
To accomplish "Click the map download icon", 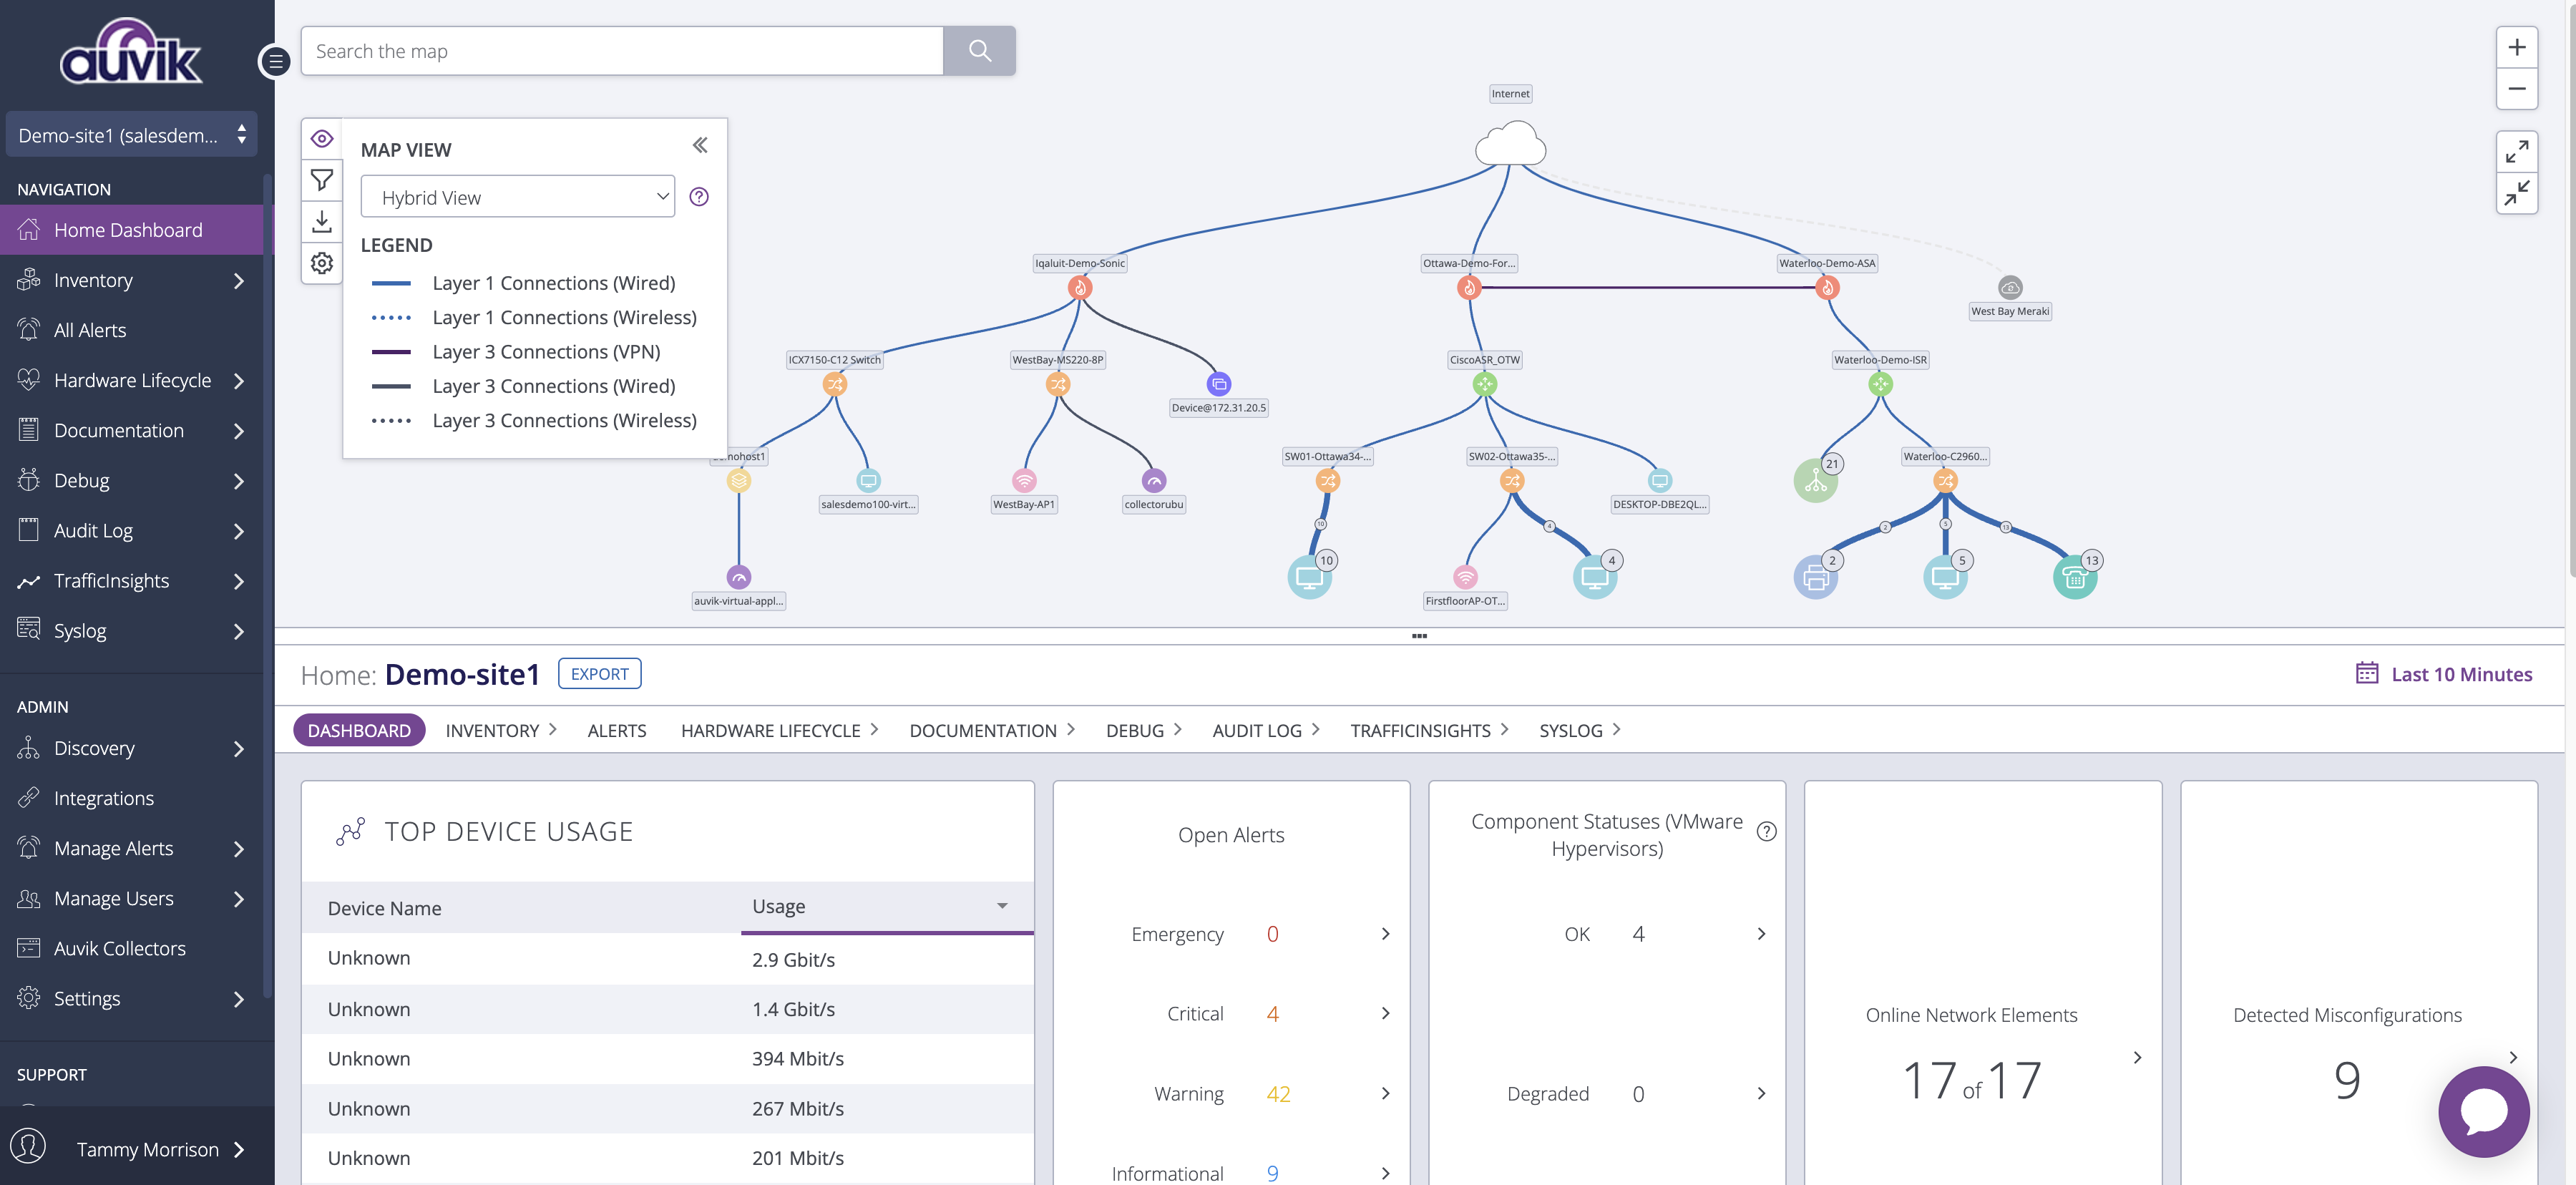I will point(321,222).
